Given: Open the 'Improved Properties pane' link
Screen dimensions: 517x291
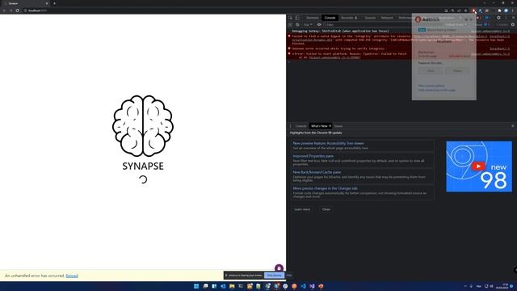Looking at the screenshot, I should [313, 156].
